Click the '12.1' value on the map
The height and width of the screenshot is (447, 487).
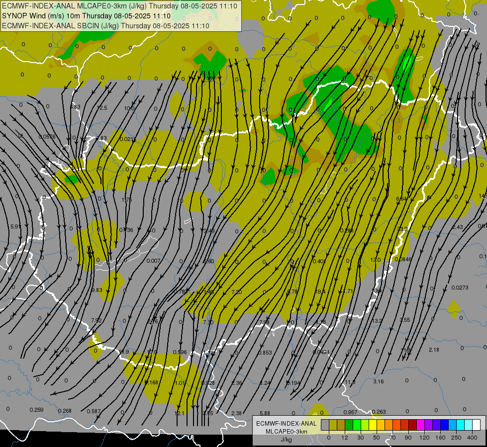179,413
